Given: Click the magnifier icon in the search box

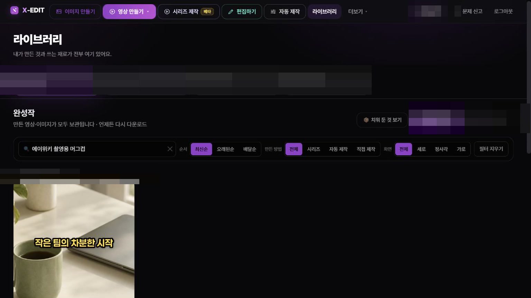Looking at the screenshot, I should point(26,149).
